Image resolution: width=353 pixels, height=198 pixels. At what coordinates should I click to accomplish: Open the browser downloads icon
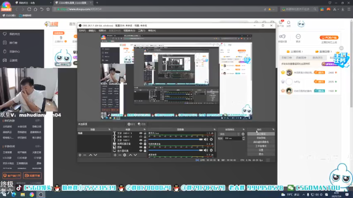coord(343,9)
